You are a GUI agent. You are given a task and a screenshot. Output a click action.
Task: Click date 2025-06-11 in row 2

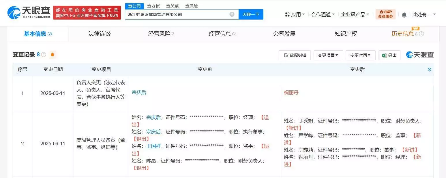[x=53, y=143]
